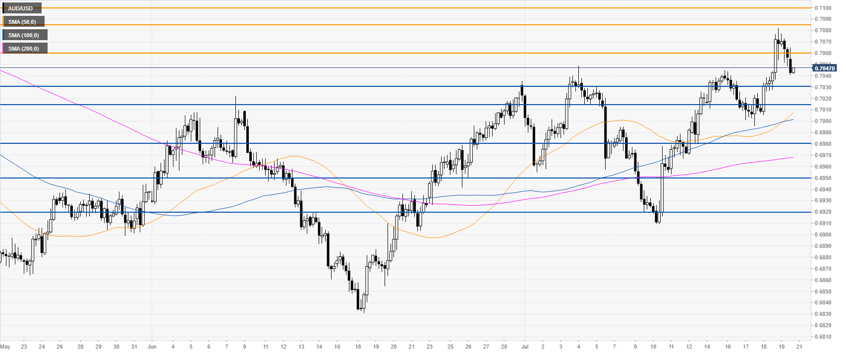
Task: Click the lowest candle near 0.6830
Action: click(358, 300)
